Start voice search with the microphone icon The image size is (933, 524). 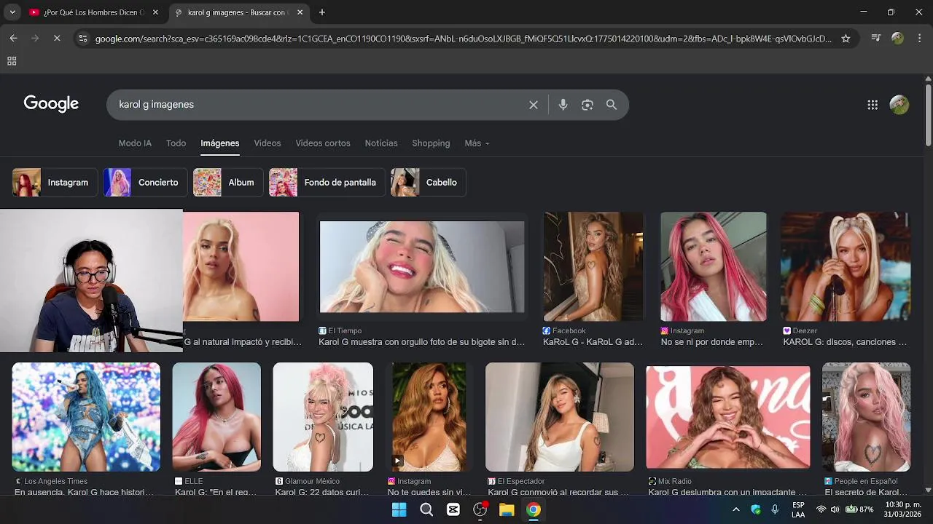click(563, 105)
